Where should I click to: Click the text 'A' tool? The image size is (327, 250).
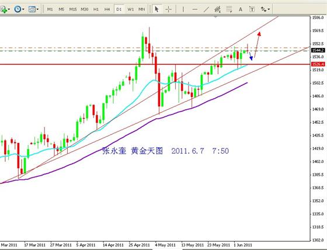click(x=241, y=9)
